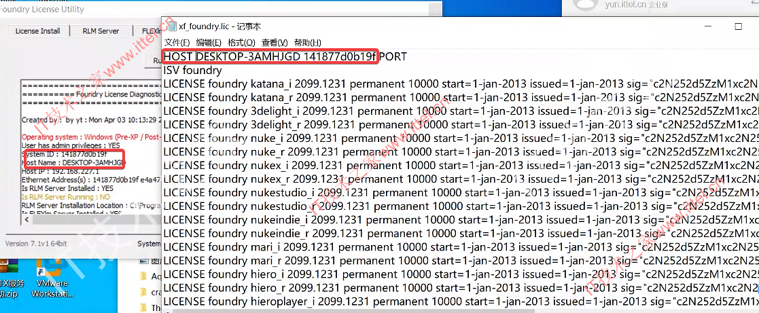Click the "Is RLM Server Installed : YES" line
The height and width of the screenshot is (313, 759).
[68, 188]
